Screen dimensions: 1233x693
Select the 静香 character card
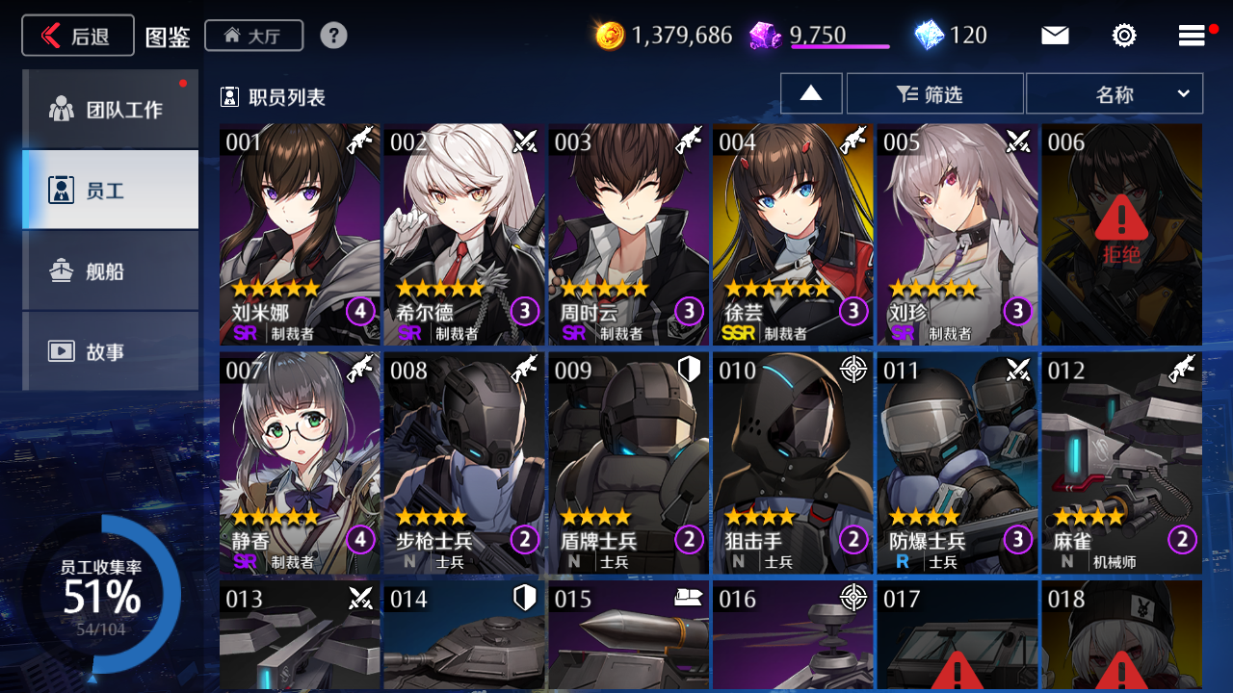pos(300,463)
